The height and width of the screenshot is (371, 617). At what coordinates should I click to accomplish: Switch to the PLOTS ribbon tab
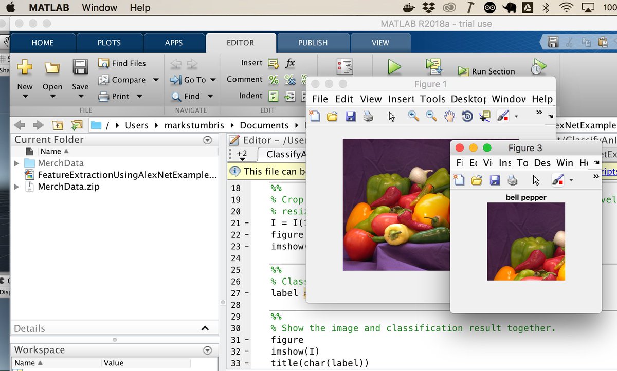(109, 43)
